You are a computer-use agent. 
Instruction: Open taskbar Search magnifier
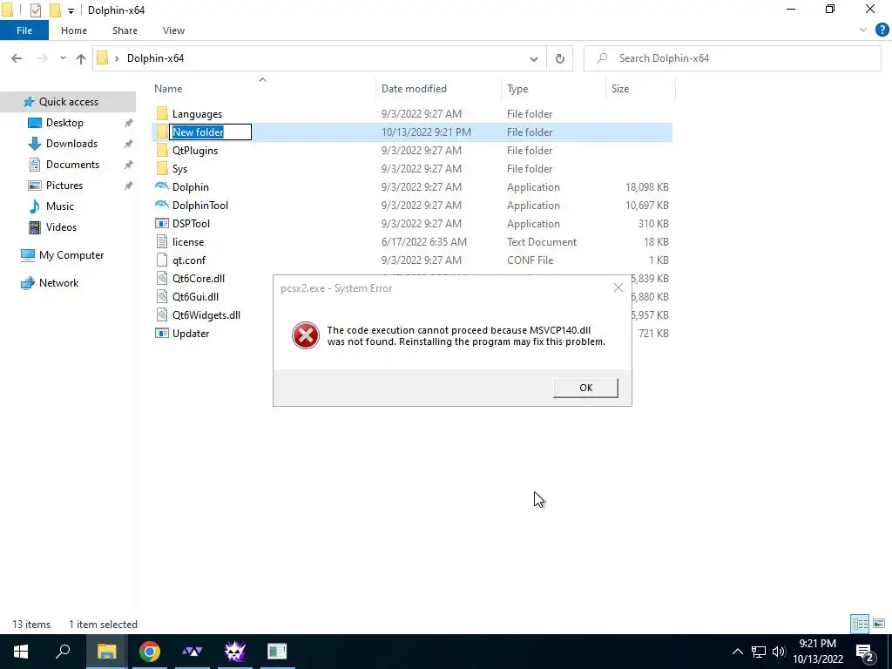coord(63,652)
